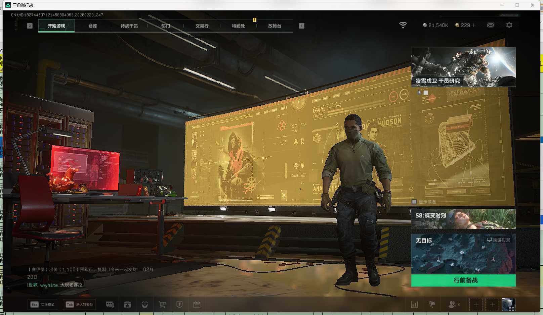Switch to the 特勤处 tab
543x315 pixels.
point(238,26)
